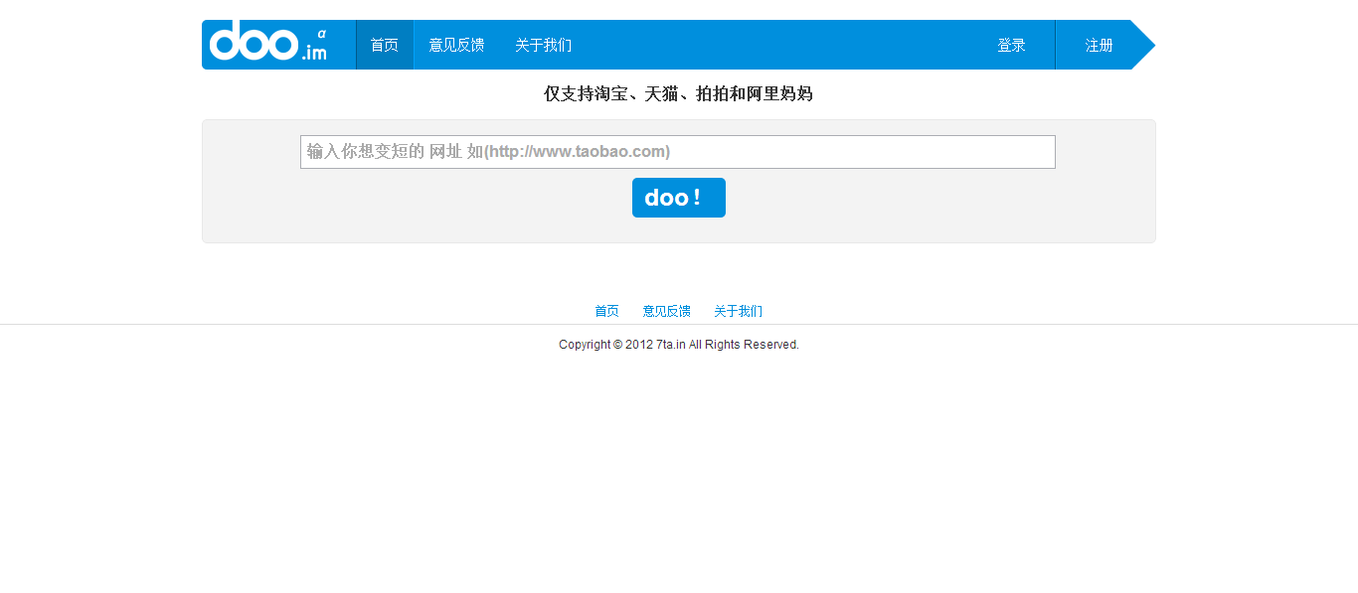
Task: Click the alpha symbol above the logo
Action: (321, 33)
